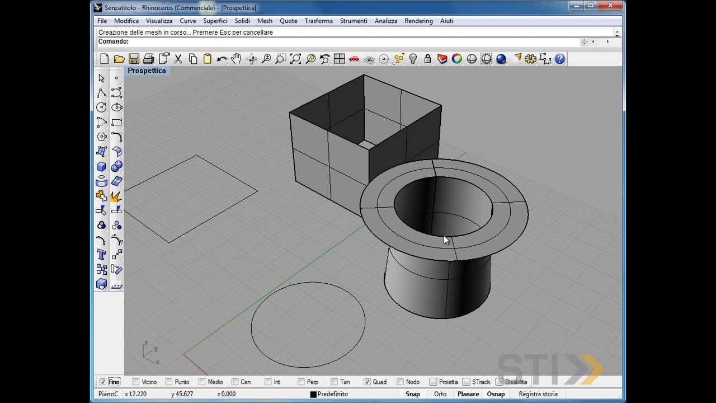The height and width of the screenshot is (403, 716).
Task: Click the 'x 12.220' coordinate readout
Action: (x=135, y=394)
